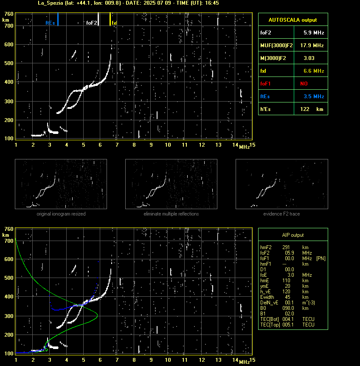Open the evidence F2 trace thumbnail
Image resolution: width=360 pixels, height=366 pixels.
[x=281, y=184]
